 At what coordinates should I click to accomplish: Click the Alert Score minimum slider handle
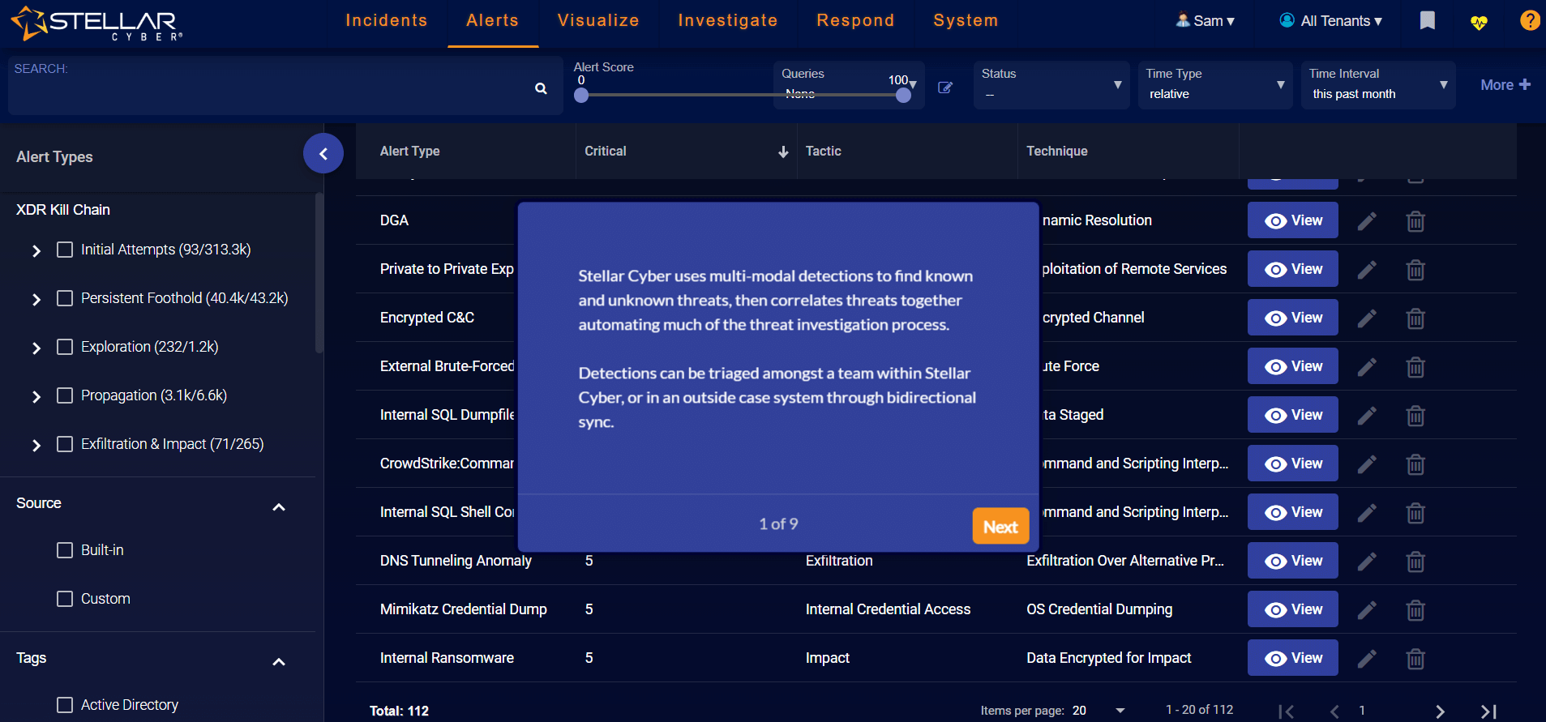click(581, 95)
